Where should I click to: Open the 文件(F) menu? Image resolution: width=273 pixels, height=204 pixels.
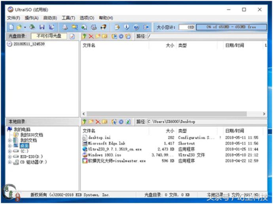[13, 18]
